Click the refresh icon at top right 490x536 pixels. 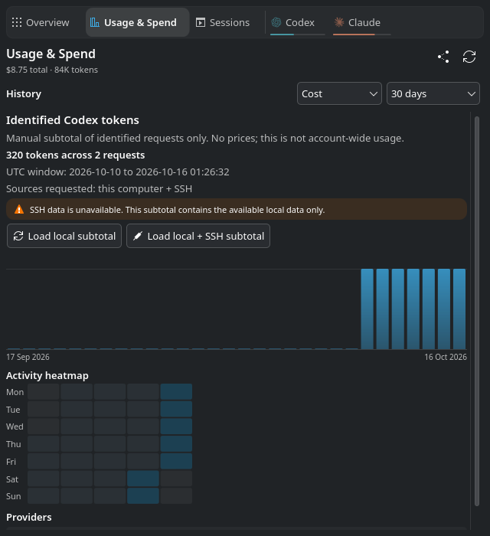pos(469,57)
